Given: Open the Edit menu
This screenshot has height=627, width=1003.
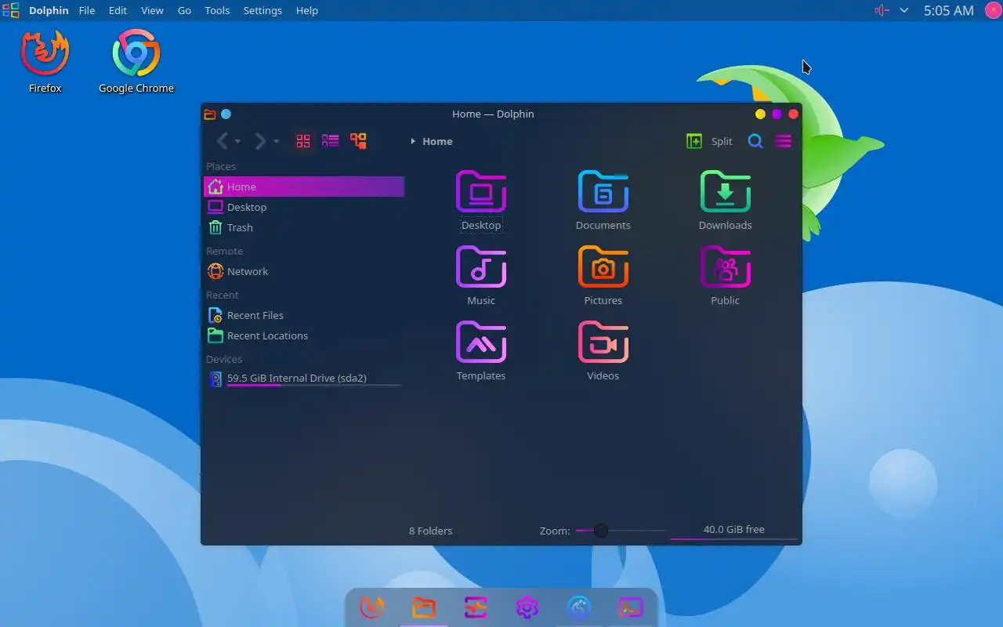Looking at the screenshot, I should tap(118, 10).
